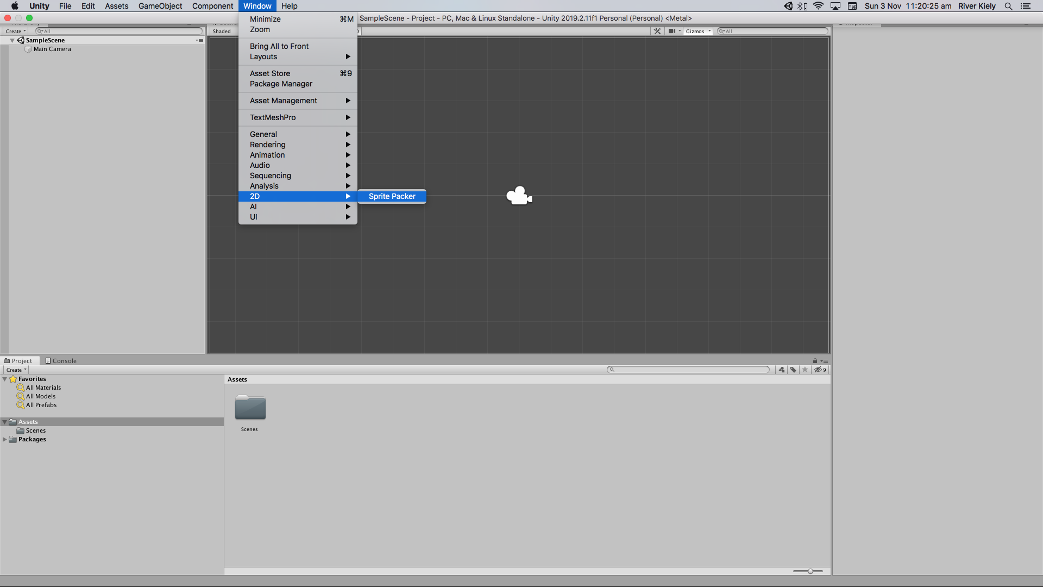Drag the zoom slider at bottom
The height and width of the screenshot is (587, 1043).
coord(810,571)
